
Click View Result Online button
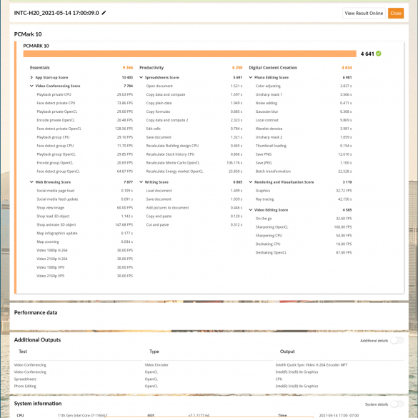(364, 13)
